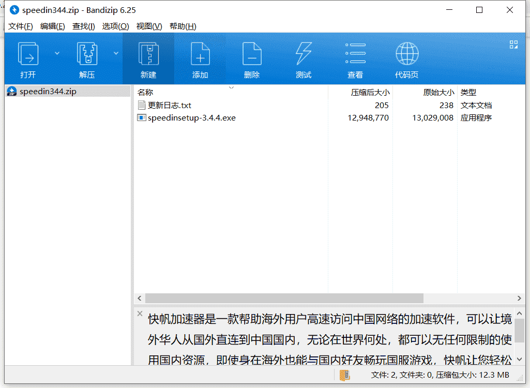Click the original size value 238
The width and height of the screenshot is (530, 388).
point(446,106)
